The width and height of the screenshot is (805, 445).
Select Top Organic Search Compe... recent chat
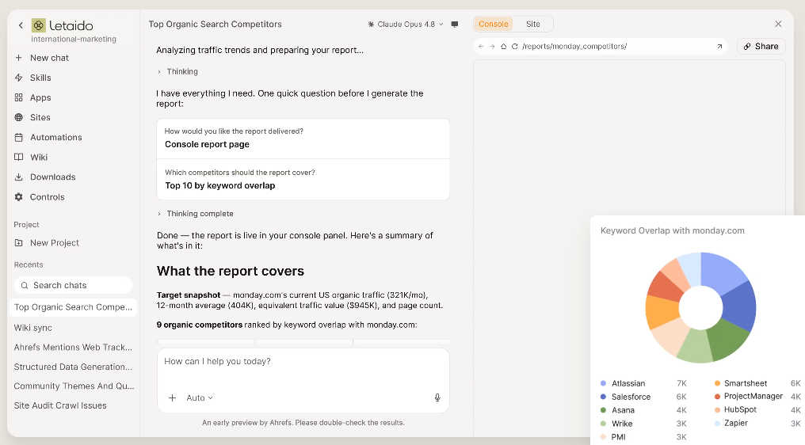[x=73, y=307]
